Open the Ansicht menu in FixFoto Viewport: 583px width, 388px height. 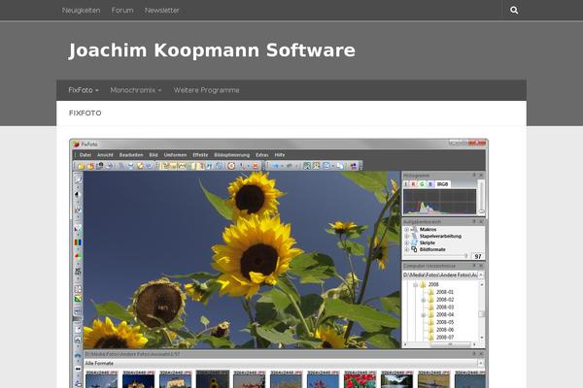click(x=105, y=155)
